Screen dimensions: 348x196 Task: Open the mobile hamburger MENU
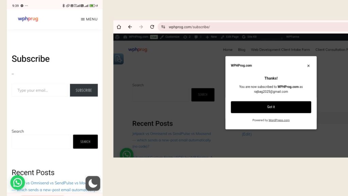coord(89,19)
